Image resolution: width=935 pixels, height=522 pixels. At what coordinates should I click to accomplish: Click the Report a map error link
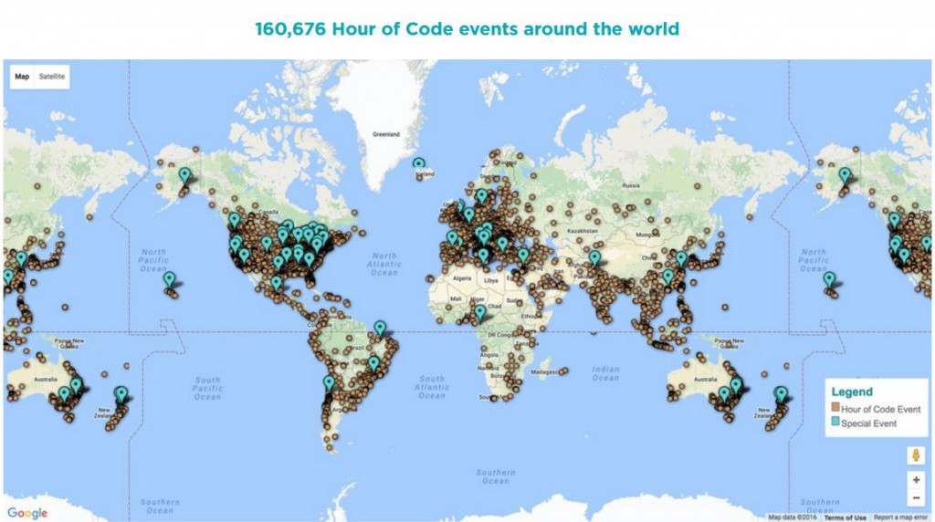pos(900,517)
